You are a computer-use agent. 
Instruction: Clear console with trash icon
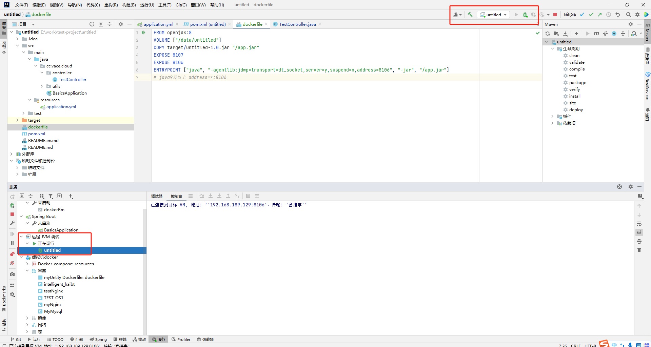(639, 250)
